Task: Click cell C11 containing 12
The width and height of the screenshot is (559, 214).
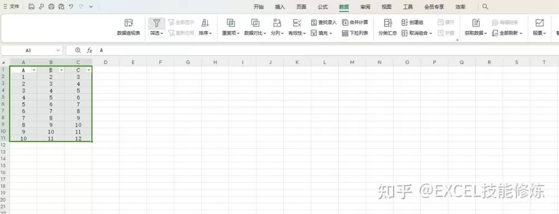Action: coord(78,139)
